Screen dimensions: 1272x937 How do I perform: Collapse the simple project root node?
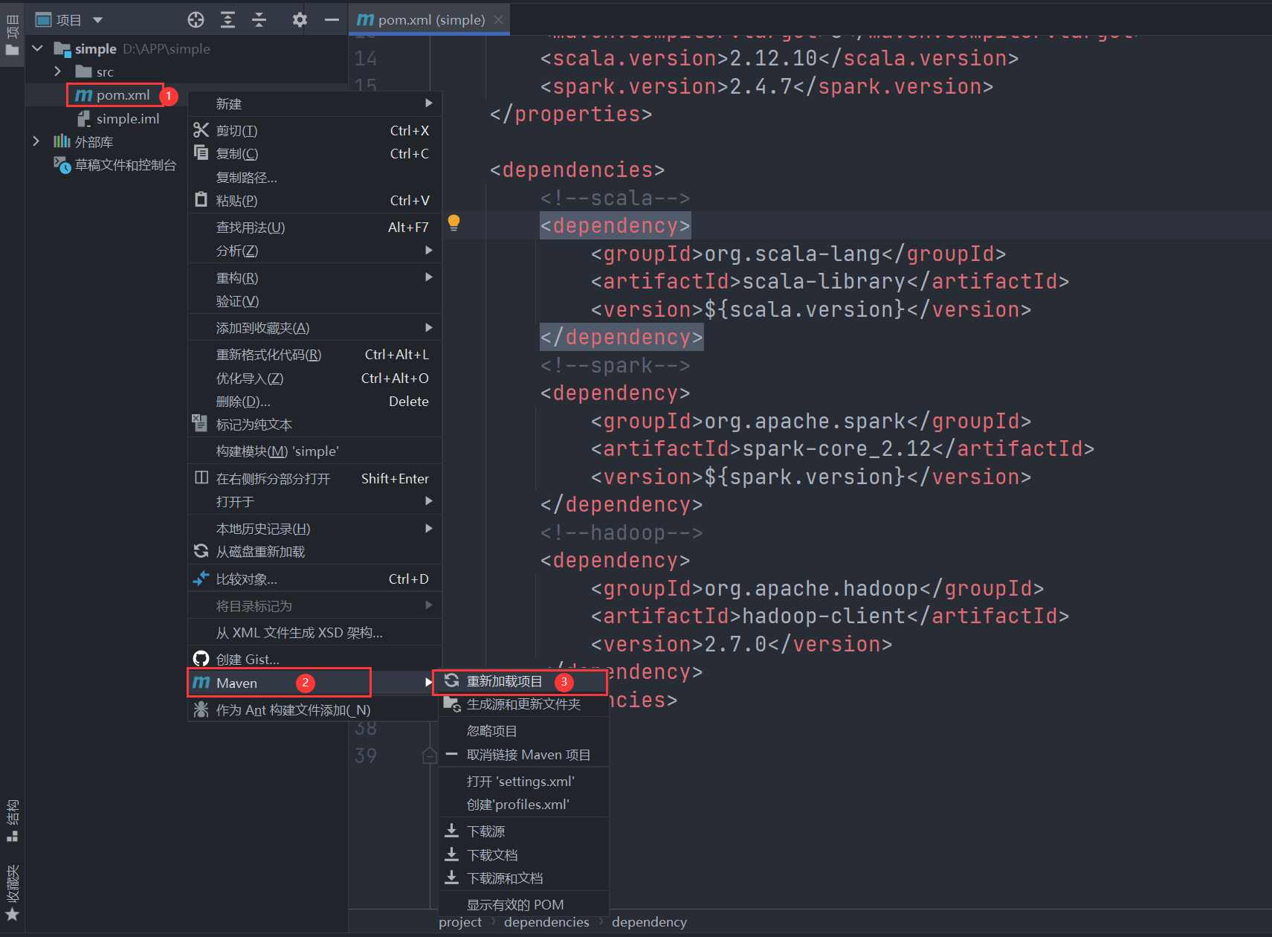pyautogui.click(x=38, y=48)
